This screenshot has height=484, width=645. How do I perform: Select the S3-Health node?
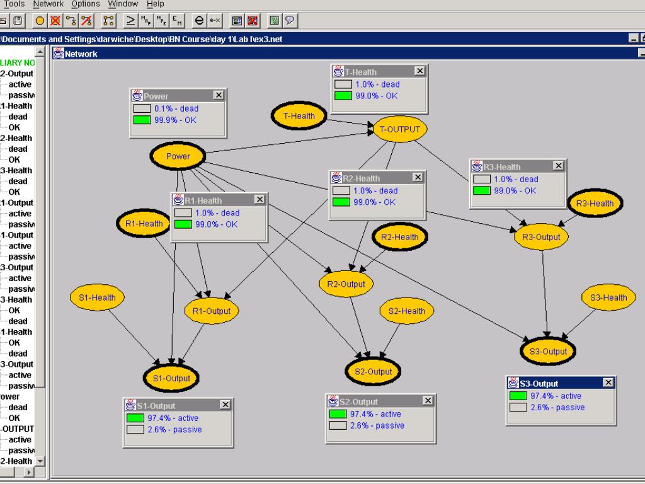pos(608,297)
